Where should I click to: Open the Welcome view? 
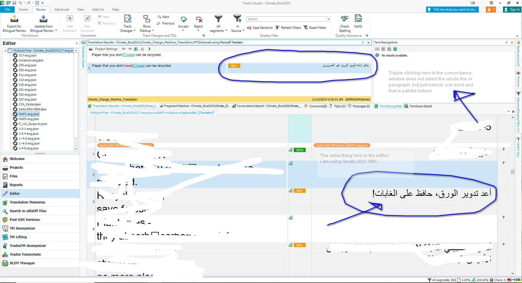[x=40, y=159]
